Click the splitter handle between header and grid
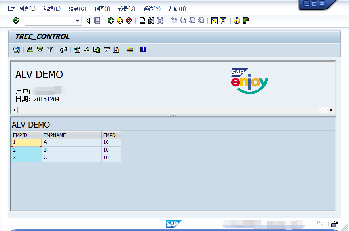Screen dimensions: 349x231 (172, 115)
